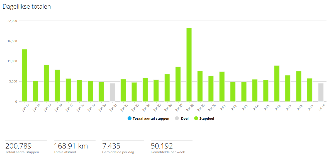Screen dimensions: 329x156
Task: Click the Doel legend label
Action: coord(185,119)
